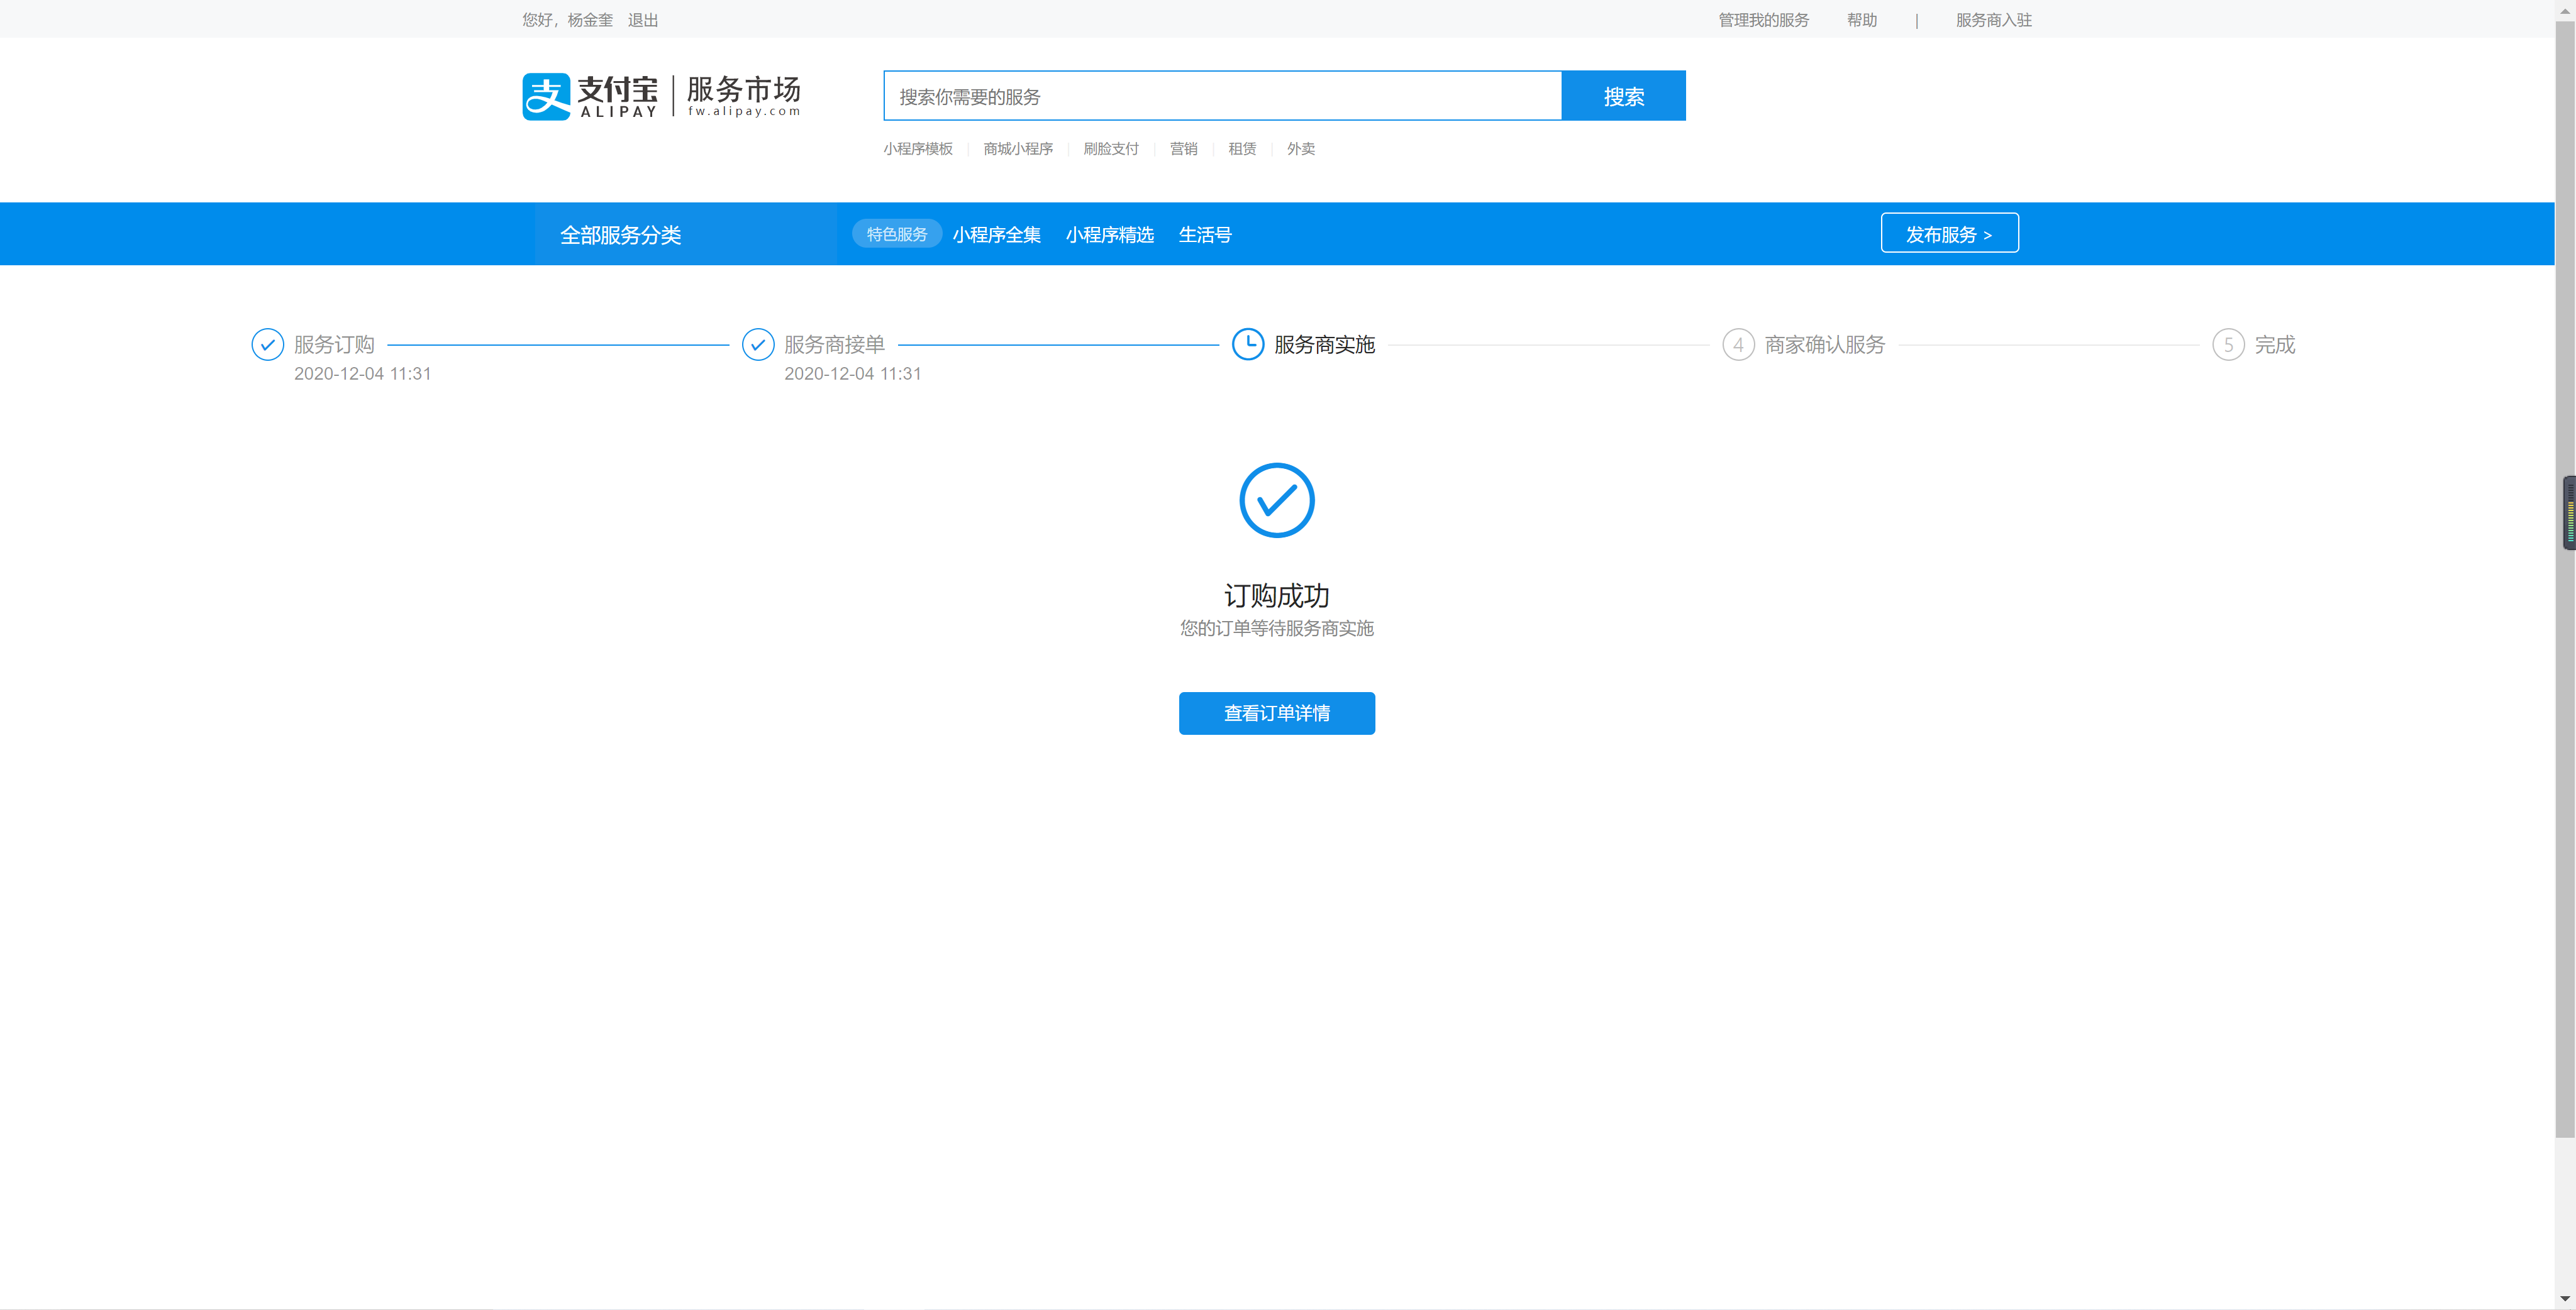This screenshot has height=1310, width=2576.
Task: Open the 生活号 tab
Action: coord(1204,235)
